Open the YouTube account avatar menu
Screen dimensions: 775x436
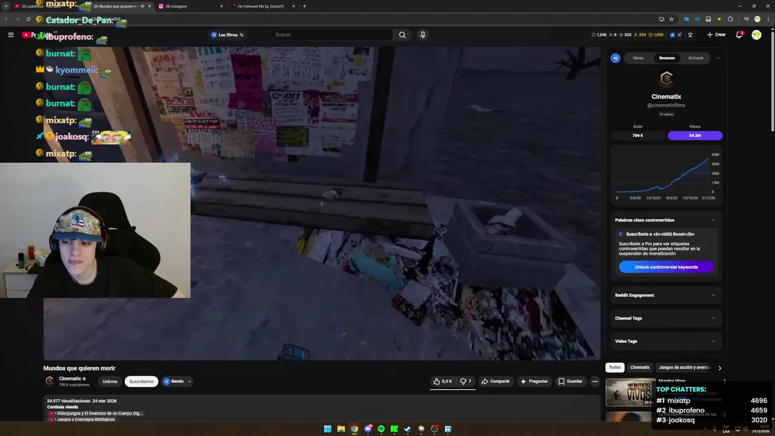756,35
